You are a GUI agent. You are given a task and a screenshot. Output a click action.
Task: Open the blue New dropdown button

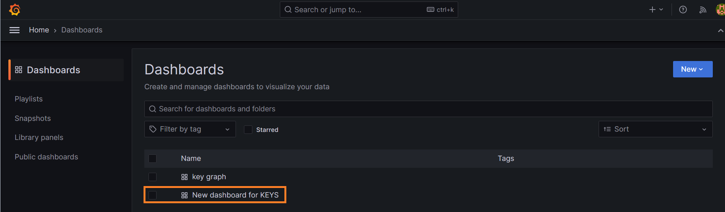[x=693, y=69]
